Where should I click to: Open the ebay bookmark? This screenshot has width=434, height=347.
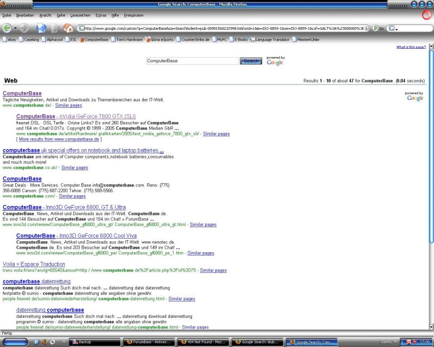(x=9, y=40)
